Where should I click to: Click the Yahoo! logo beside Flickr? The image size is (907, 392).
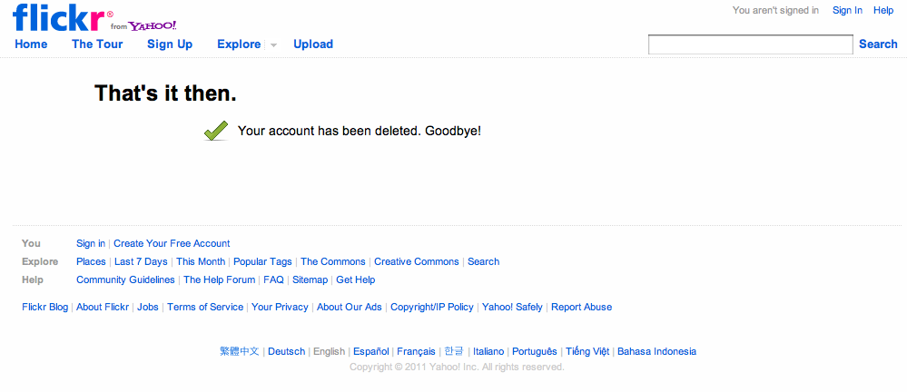click(x=153, y=25)
